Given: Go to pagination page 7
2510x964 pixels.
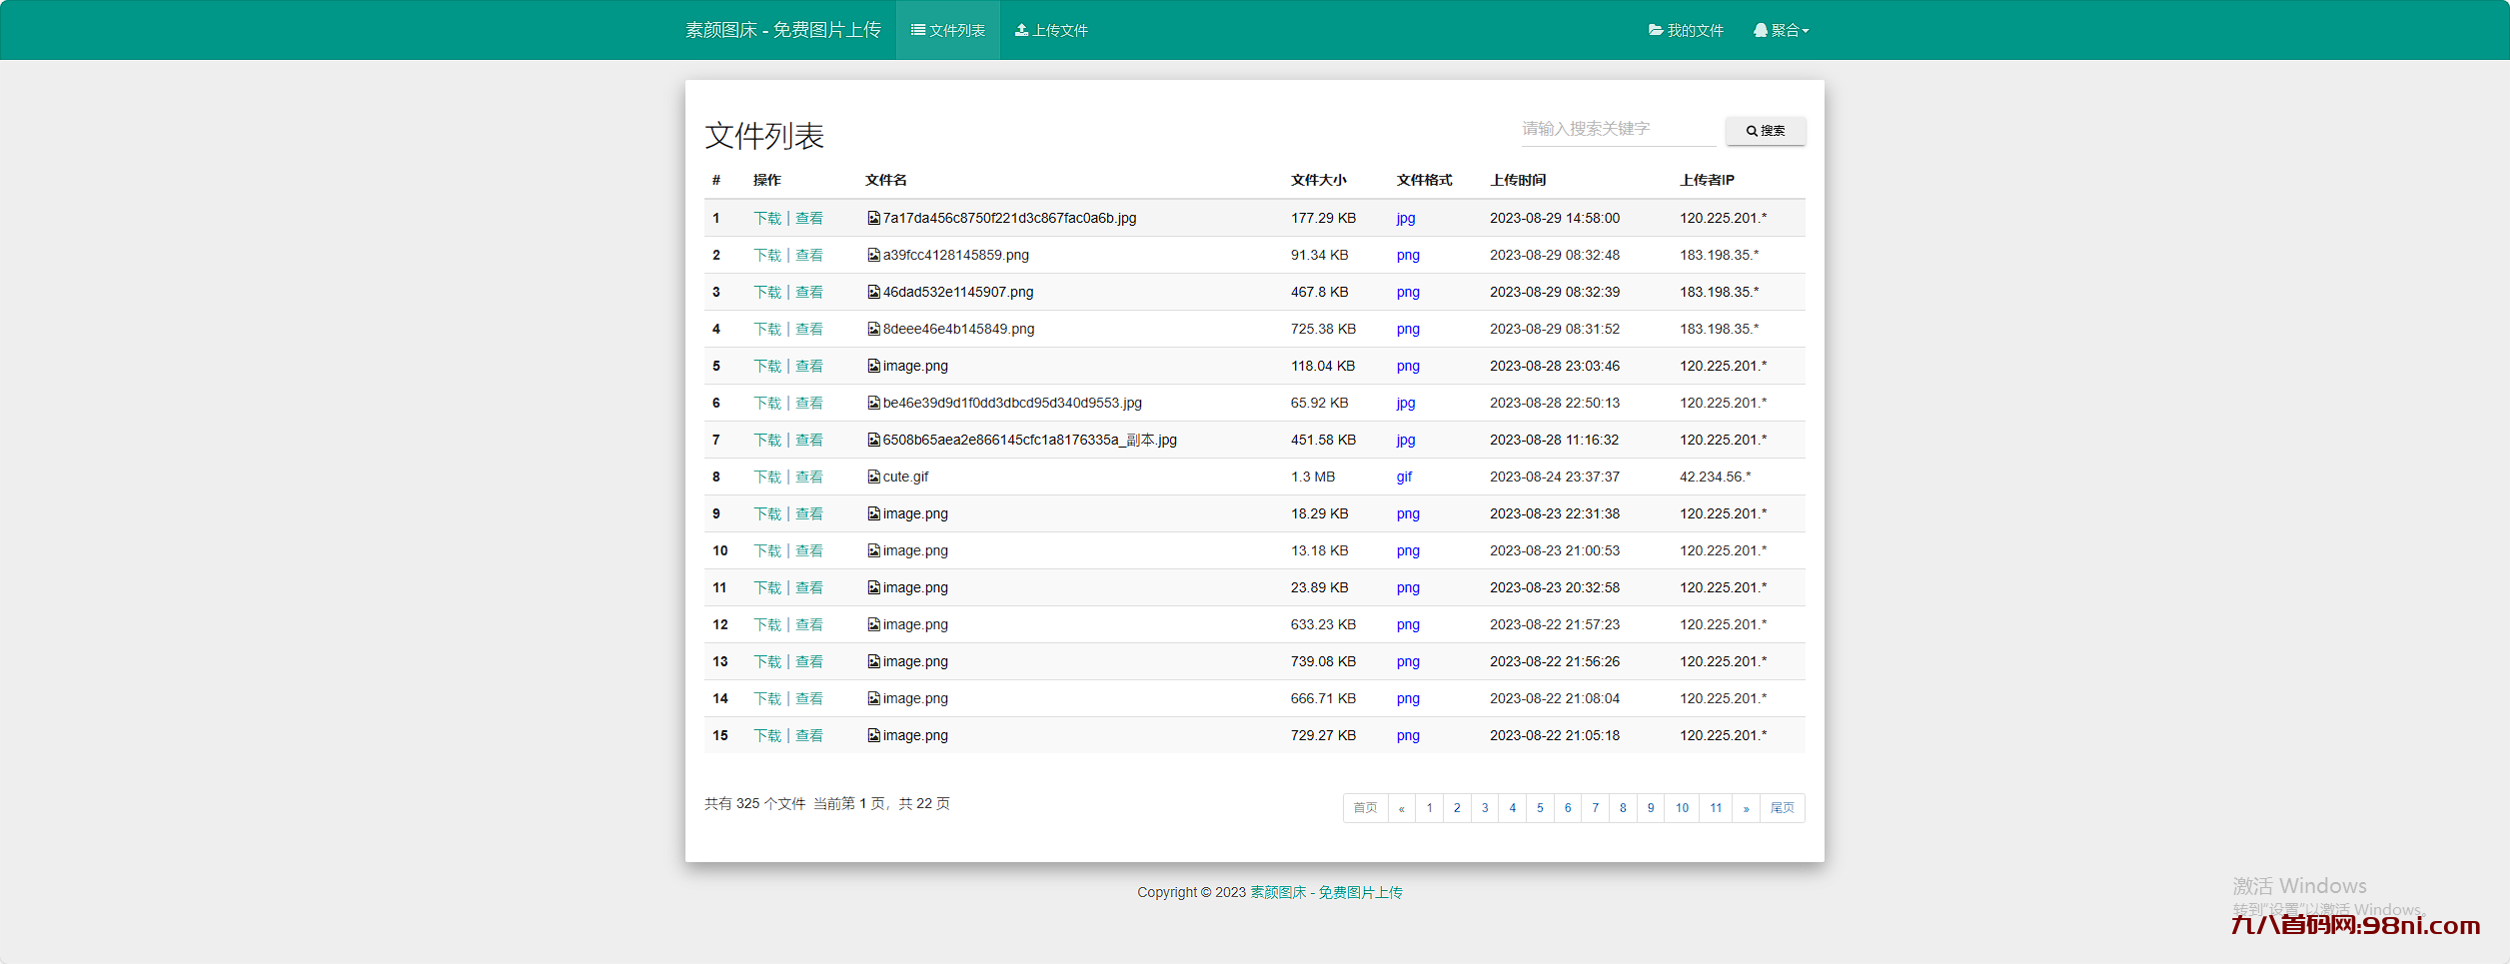Looking at the screenshot, I should click(x=1595, y=808).
